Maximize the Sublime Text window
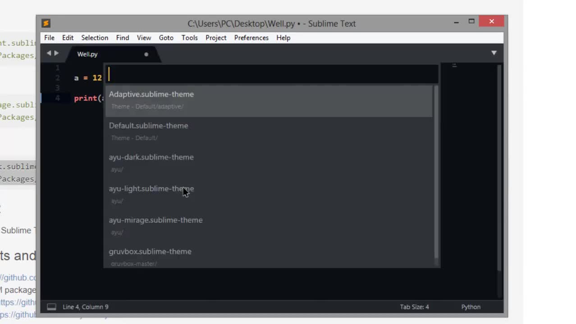 (x=471, y=21)
